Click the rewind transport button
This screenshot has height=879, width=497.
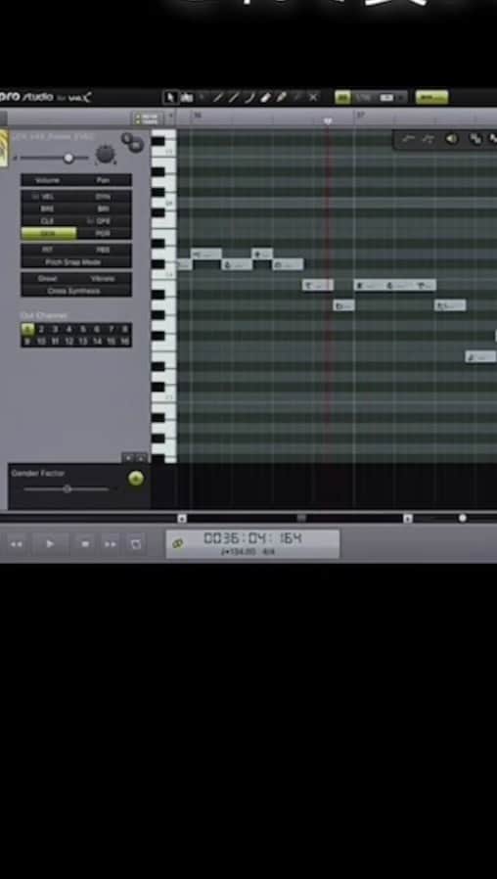click(17, 544)
